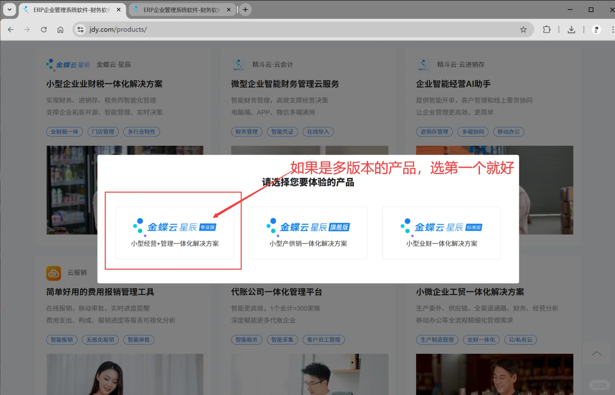Click the 智能报销 tag

[x=61, y=339]
